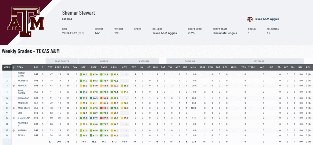Click the 38.4 TACK grade for Arkansas
The width and height of the screenshot is (313, 145).
pos(104,98)
